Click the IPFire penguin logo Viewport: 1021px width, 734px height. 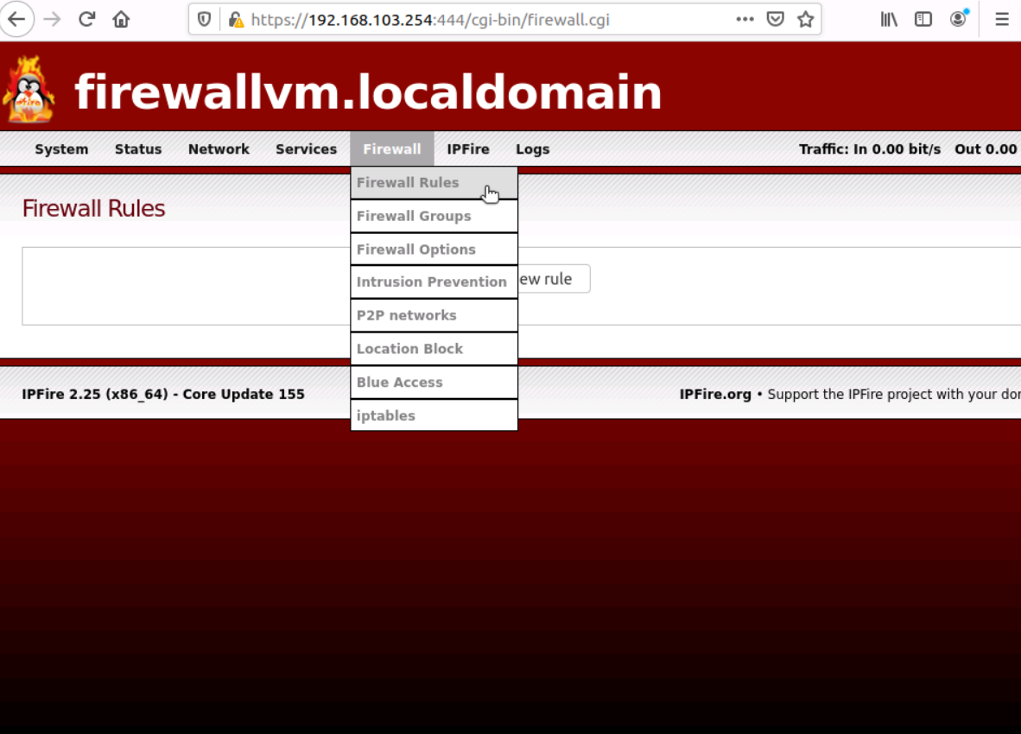coord(29,91)
